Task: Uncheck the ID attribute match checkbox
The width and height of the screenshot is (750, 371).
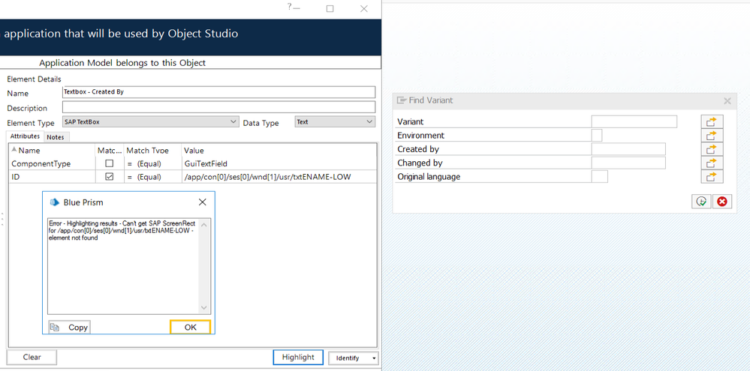Action: (x=110, y=177)
